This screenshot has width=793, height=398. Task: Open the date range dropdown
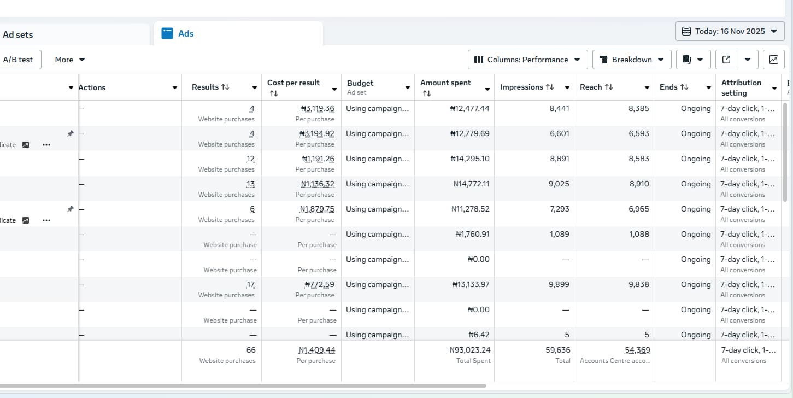[730, 31]
